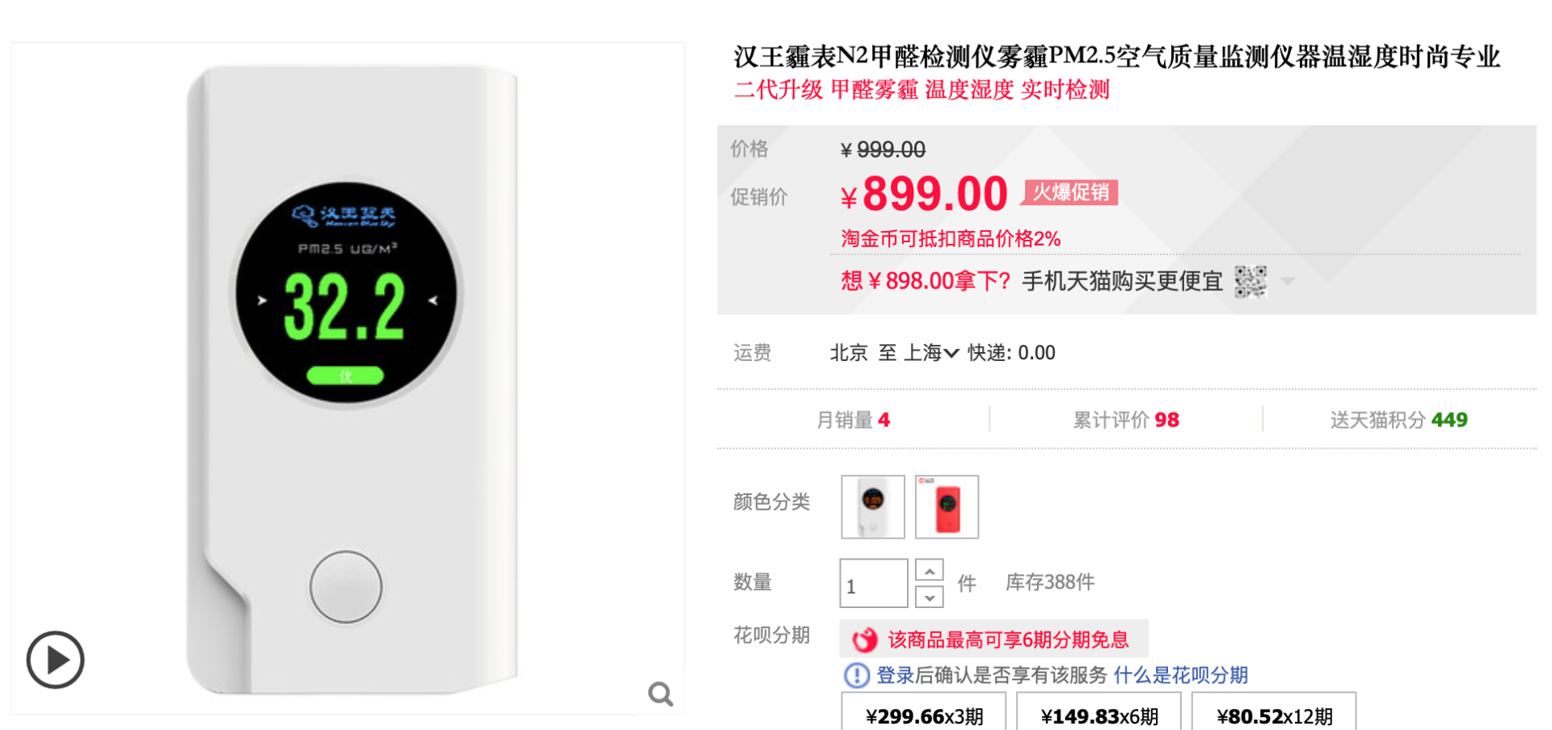
Task: Choose the ¥299.66 x3期 installment option
Action: click(x=924, y=715)
